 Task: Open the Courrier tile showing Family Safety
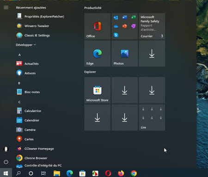152,26
